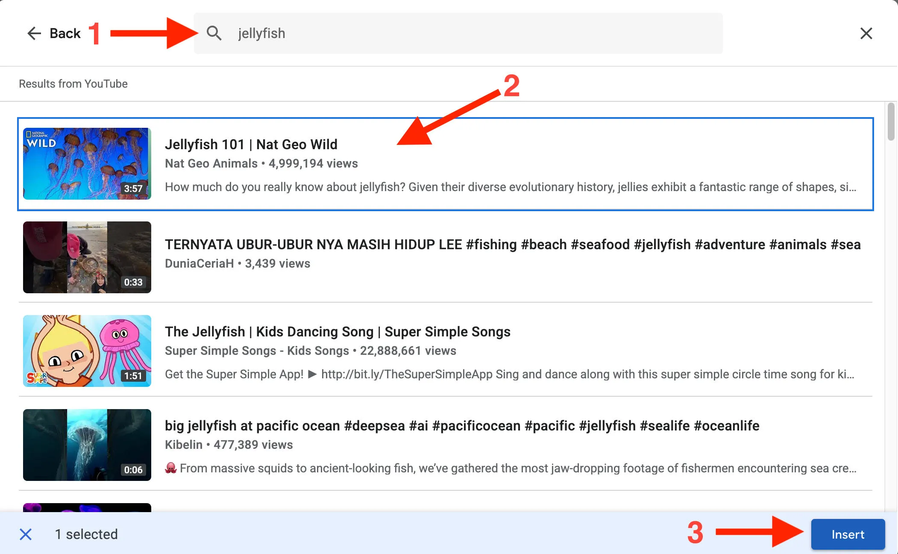The height and width of the screenshot is (554, 898).
Task: Select the TERNYATA UBUR-UBUR video thumbnail
Action: [87, 257]
